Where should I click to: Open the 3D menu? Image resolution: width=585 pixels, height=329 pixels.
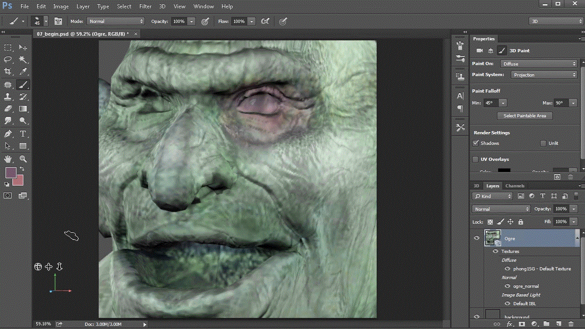click(162, 6)
